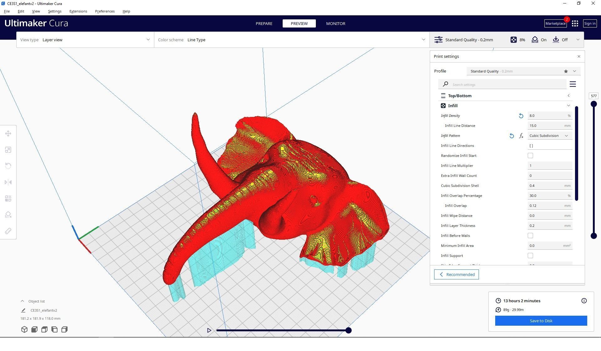Select the Support Blocker tool
The image size is (601, 351).
click(8, 215)
